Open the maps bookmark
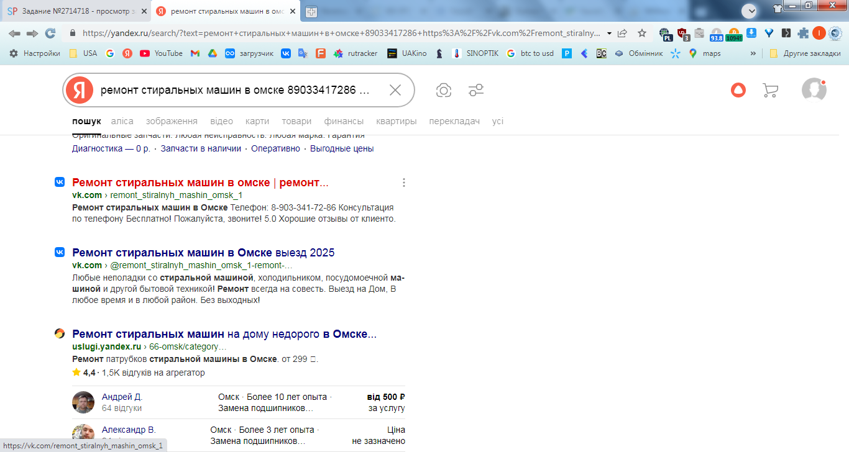The width and height of the screenshot is (849, 452). (705, 53)
